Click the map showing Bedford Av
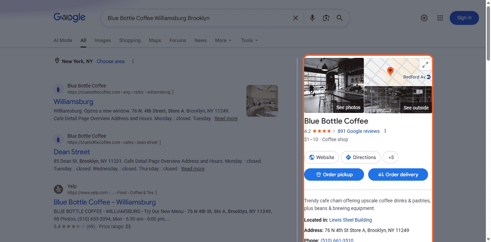The width and height of the screenshot is (491, 242). point(398,72)
